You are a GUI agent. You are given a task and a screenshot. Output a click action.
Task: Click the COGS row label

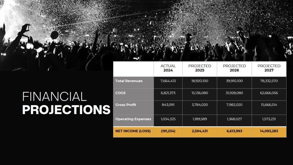(x=120, y=93)
